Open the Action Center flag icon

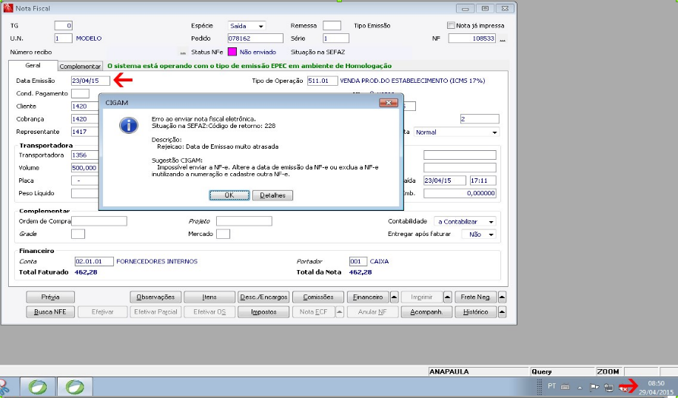(594, 387)
